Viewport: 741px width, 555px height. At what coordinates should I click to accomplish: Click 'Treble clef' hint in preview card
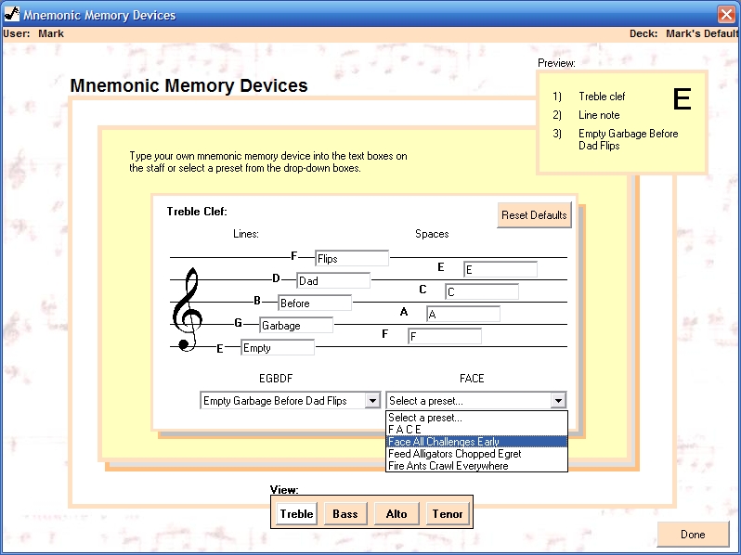(602, 97)
